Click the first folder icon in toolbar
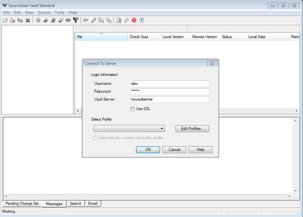Viewport: 303px width, 217px height. tap(5, 20)
